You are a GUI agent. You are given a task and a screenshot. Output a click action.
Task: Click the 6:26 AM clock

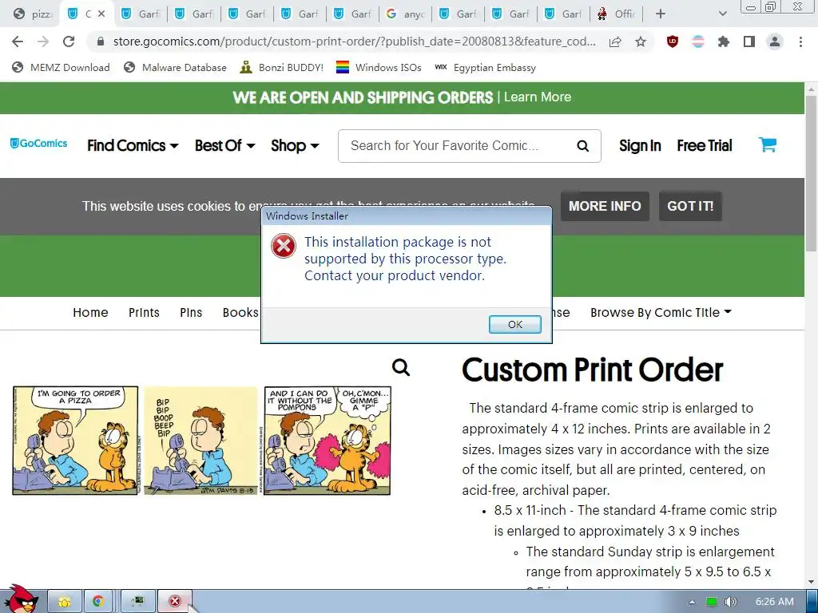[x=774, y=602]
